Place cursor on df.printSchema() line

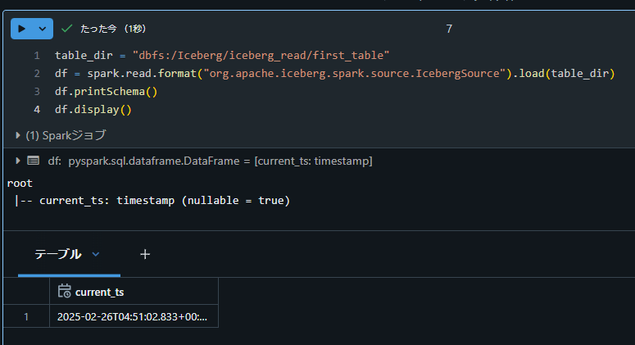[x=106, y=92]
